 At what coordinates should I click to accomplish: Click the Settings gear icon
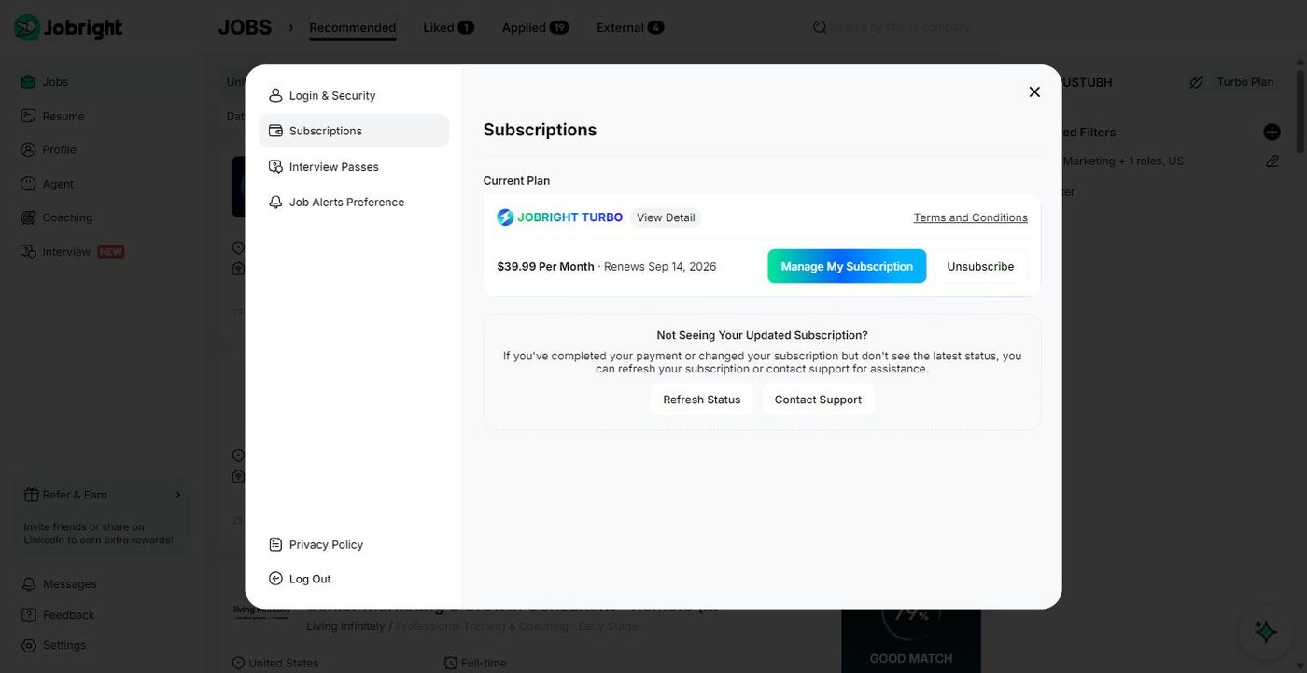pos(30,645)
